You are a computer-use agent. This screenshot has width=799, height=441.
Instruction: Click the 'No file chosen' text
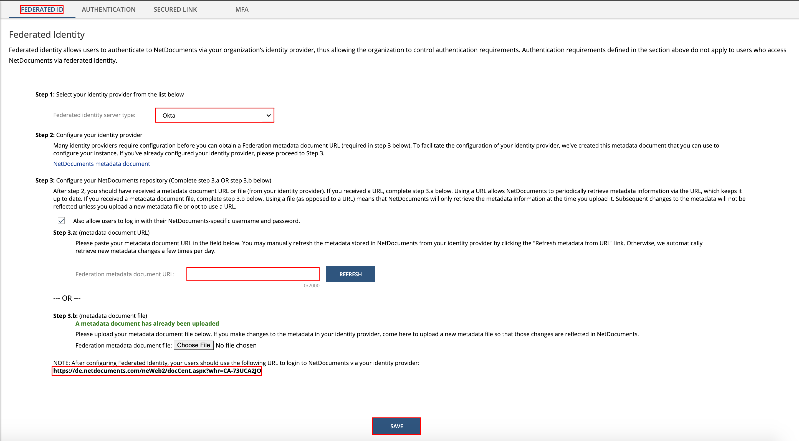click(236, 346)
